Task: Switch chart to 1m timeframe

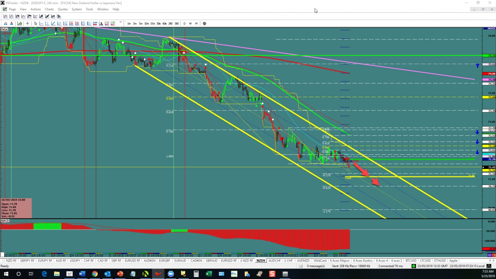Action: coord(129,23)
